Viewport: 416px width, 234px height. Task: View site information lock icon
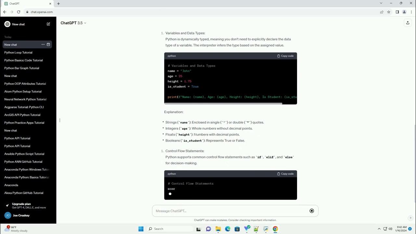pos(27,12)
